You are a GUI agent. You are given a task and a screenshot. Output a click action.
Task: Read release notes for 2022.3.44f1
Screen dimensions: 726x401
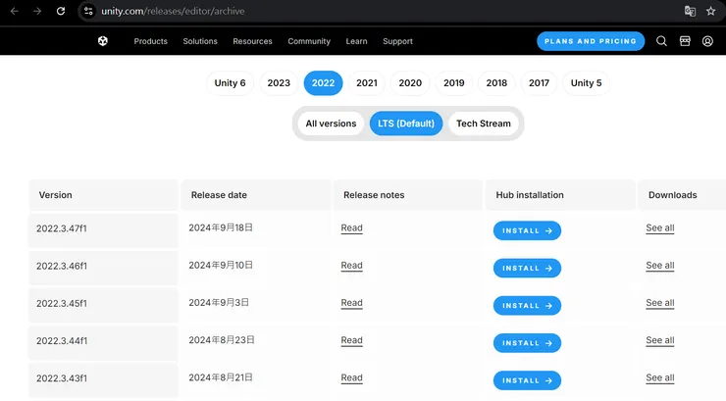[351, 340]
